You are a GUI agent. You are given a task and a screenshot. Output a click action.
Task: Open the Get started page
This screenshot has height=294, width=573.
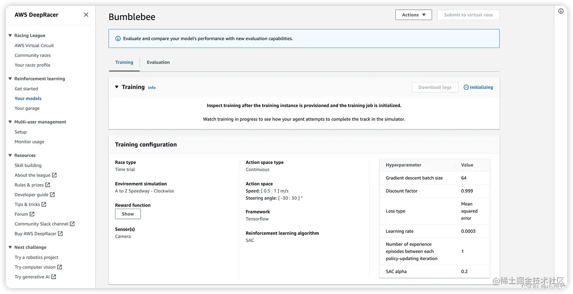[26, 89]
